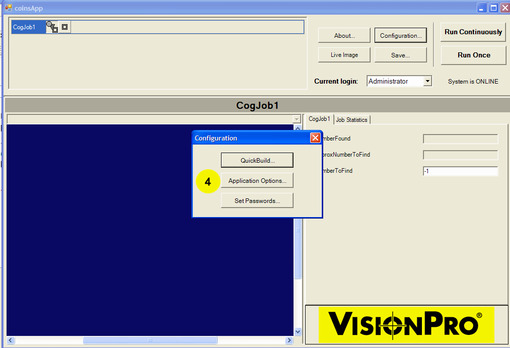This screenshot has height=348, width=510.
Task: Click the horizontal scrollbar thumb under image
Action: point(150,340)
